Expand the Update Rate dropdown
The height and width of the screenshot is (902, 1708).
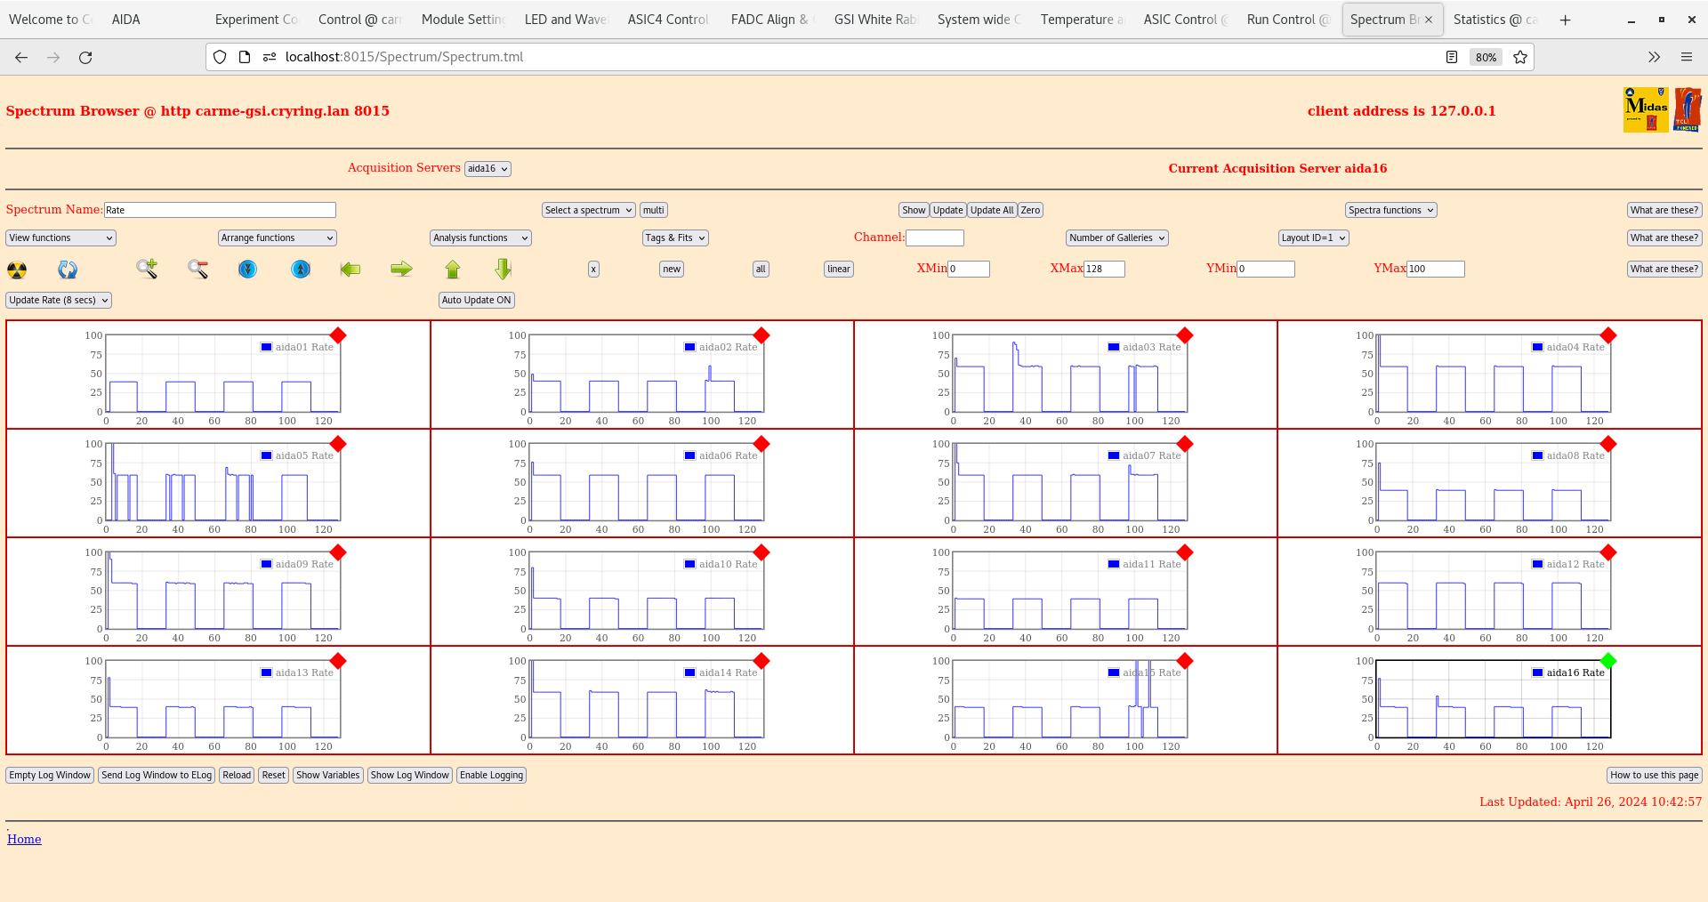pyautogui.click(x=59, y=301)
